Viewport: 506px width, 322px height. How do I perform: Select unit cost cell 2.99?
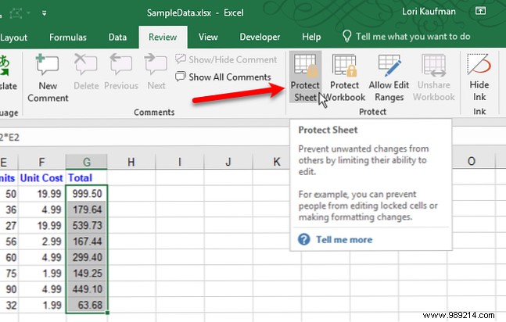41,241
